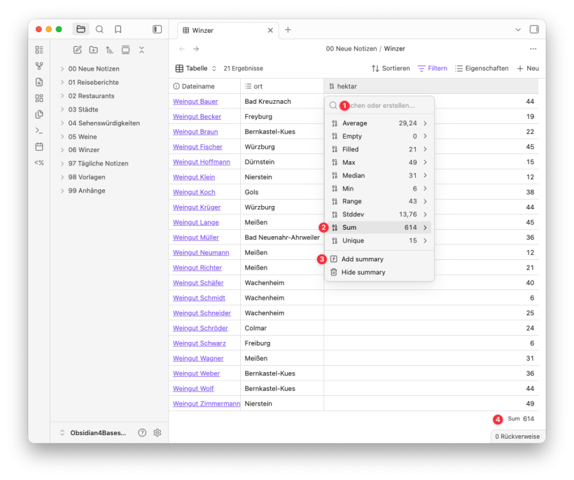Image resolution: width=574 pixels, height=480 pixels.
Task: Select Sum in the summary menu
Action: [x=379, y=228]
